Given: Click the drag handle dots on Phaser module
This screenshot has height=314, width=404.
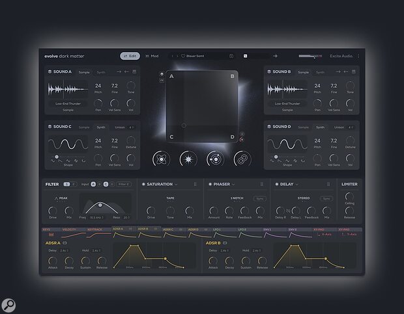Looking at the screenshot, I should [x=262, y=184].
